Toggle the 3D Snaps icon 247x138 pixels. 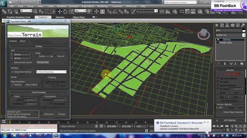[x=109, y=11]
